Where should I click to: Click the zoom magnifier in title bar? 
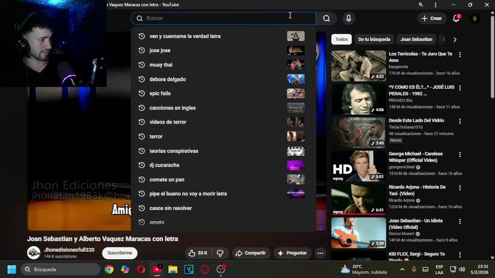tap(421, 5)
